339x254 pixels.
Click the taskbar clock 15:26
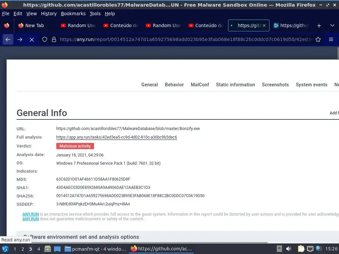tap(331, 249)
